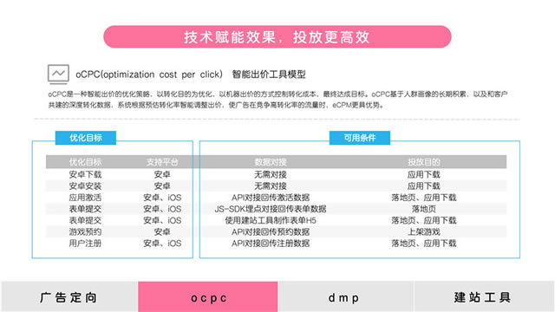The image size is (555, 312).
Task: Select the 安卓下载 row
Action: [x=276, y=174]
